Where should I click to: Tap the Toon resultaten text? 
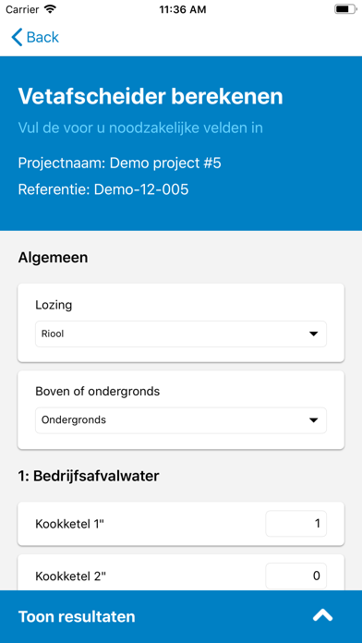(77, 616)
